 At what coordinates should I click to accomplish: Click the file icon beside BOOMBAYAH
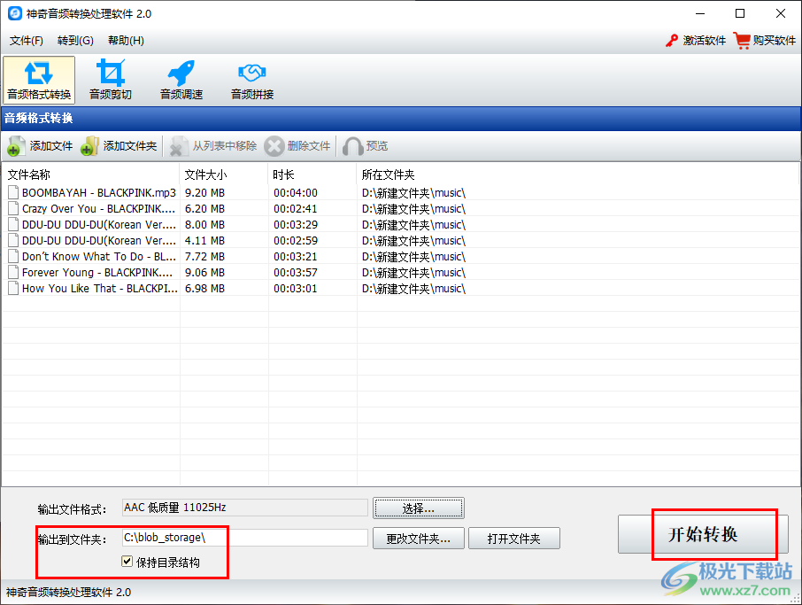(13, 192)
